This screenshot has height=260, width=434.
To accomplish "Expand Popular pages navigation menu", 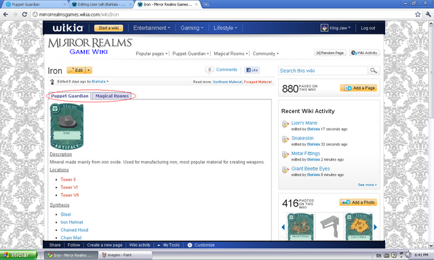I will (152, 53).
